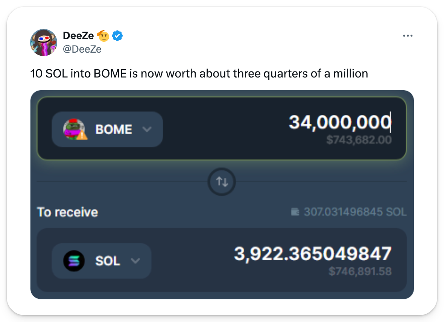Open the @DeeZe handle link
Image resolution: width=444 pixels, height=322 pixels.
(82, 49)
